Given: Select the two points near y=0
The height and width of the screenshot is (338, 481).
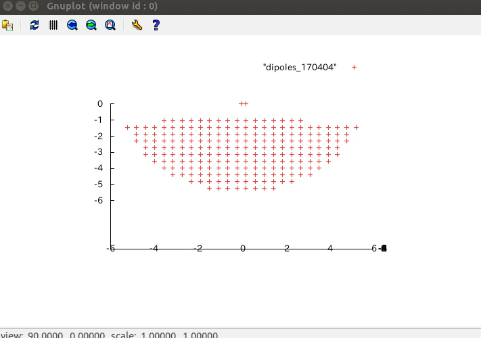Looking at the screenshot, I should [244, 104].
